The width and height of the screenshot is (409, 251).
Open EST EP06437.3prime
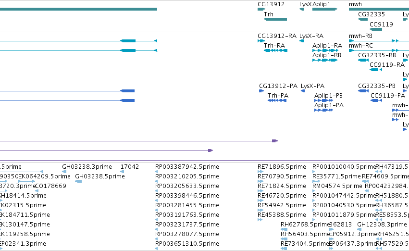[x=352, y=244]
